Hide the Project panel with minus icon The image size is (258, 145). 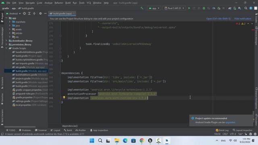pyautogui.click(x=45, y=13)
